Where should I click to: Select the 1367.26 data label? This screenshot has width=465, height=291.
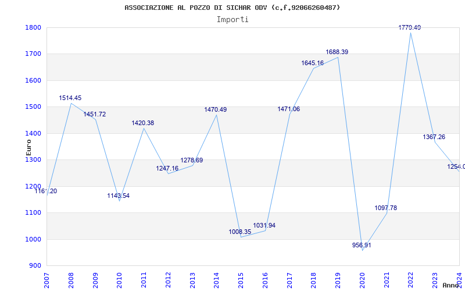(x=434, y=137)
